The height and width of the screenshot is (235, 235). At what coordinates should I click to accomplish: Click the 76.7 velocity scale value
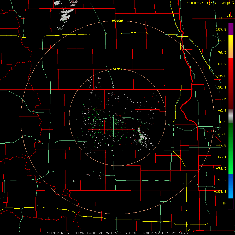tap(222, 52)
